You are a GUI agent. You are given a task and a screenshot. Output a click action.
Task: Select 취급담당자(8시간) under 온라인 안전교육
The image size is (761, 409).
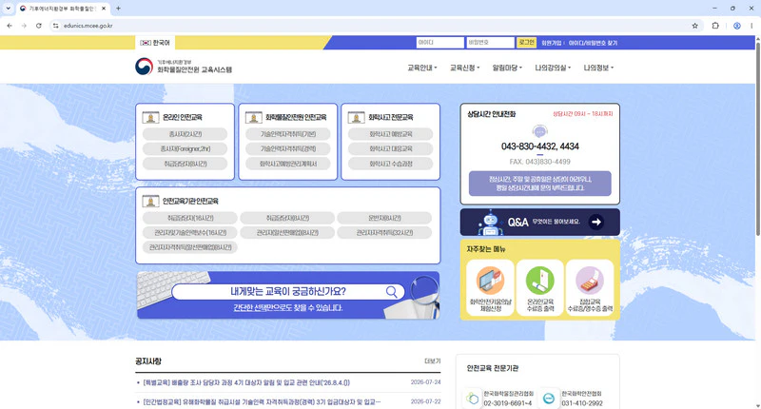[x=185, y=164]
